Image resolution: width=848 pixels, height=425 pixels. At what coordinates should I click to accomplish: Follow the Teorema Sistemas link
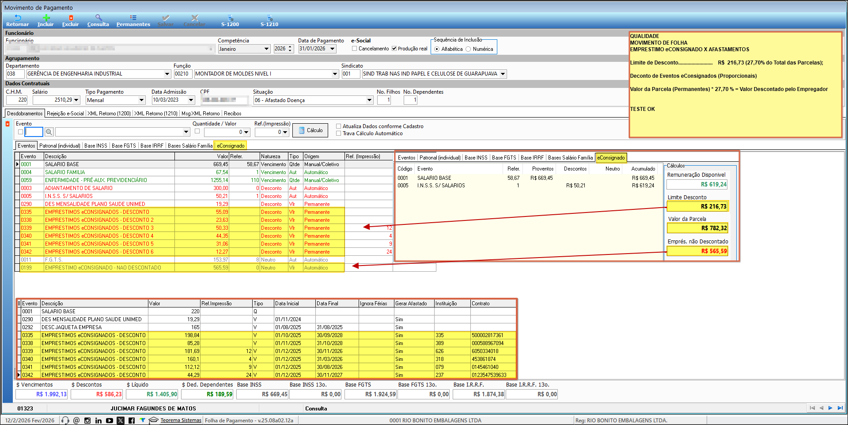(181, 421)
